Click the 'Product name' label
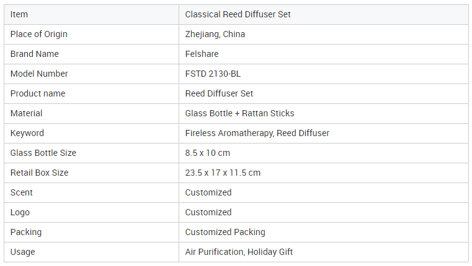Screen dimensions: 472x266 coord(38,93)
